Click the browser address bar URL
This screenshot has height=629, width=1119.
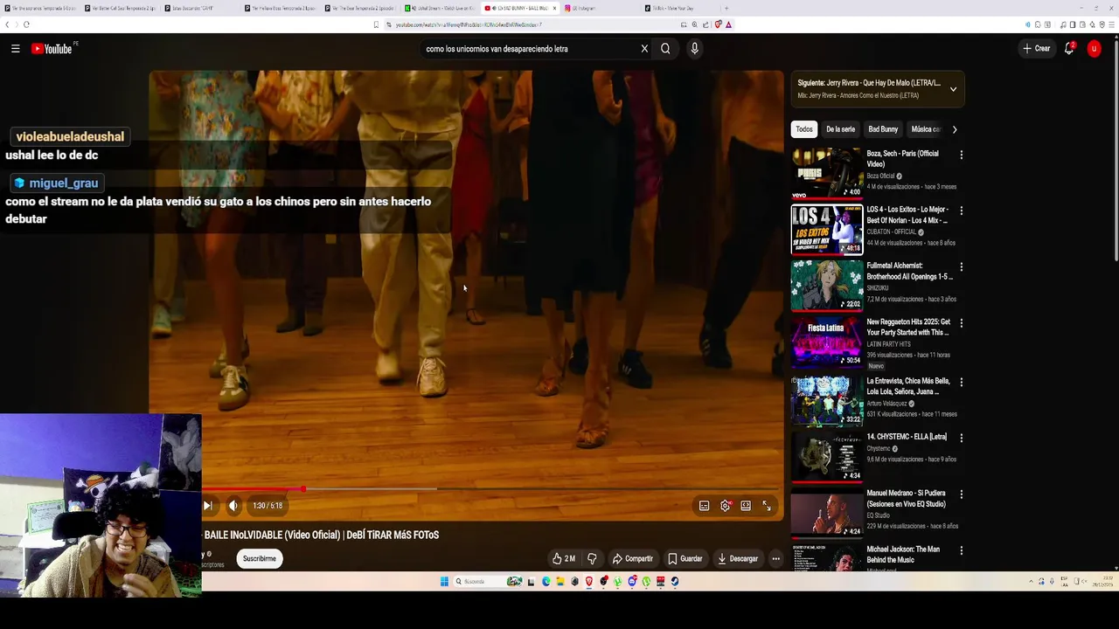469,24
